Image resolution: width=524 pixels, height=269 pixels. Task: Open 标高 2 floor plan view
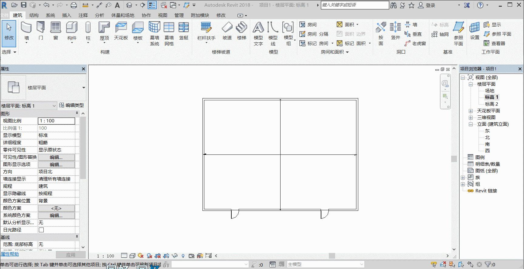(492, 104)
